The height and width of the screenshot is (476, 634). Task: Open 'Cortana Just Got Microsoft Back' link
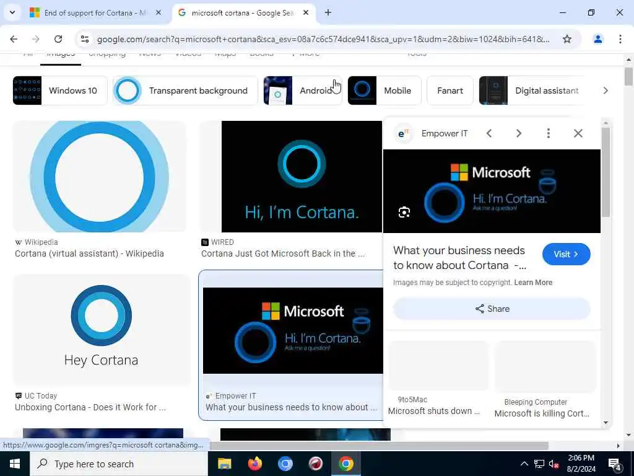pyautogui.click(x=283, y=253)
